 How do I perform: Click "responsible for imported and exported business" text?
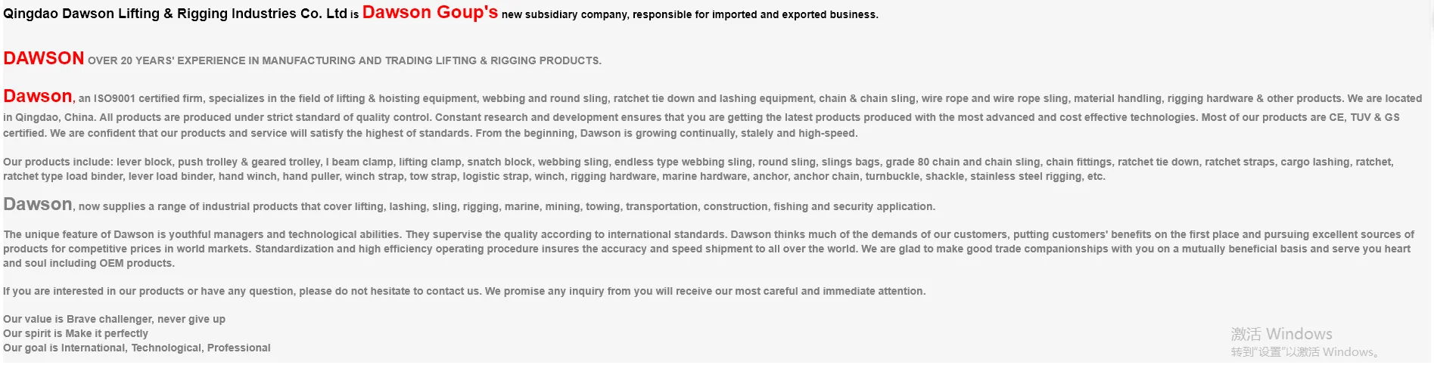[x=755, y=15]
